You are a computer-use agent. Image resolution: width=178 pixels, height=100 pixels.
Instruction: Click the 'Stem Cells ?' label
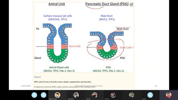point(127,47)
